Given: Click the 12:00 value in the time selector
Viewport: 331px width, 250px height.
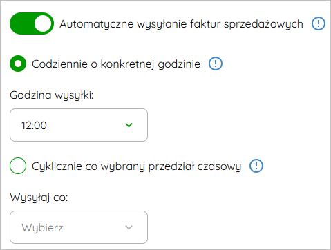Looking at the screenshot, I should [x=34, y=126].
